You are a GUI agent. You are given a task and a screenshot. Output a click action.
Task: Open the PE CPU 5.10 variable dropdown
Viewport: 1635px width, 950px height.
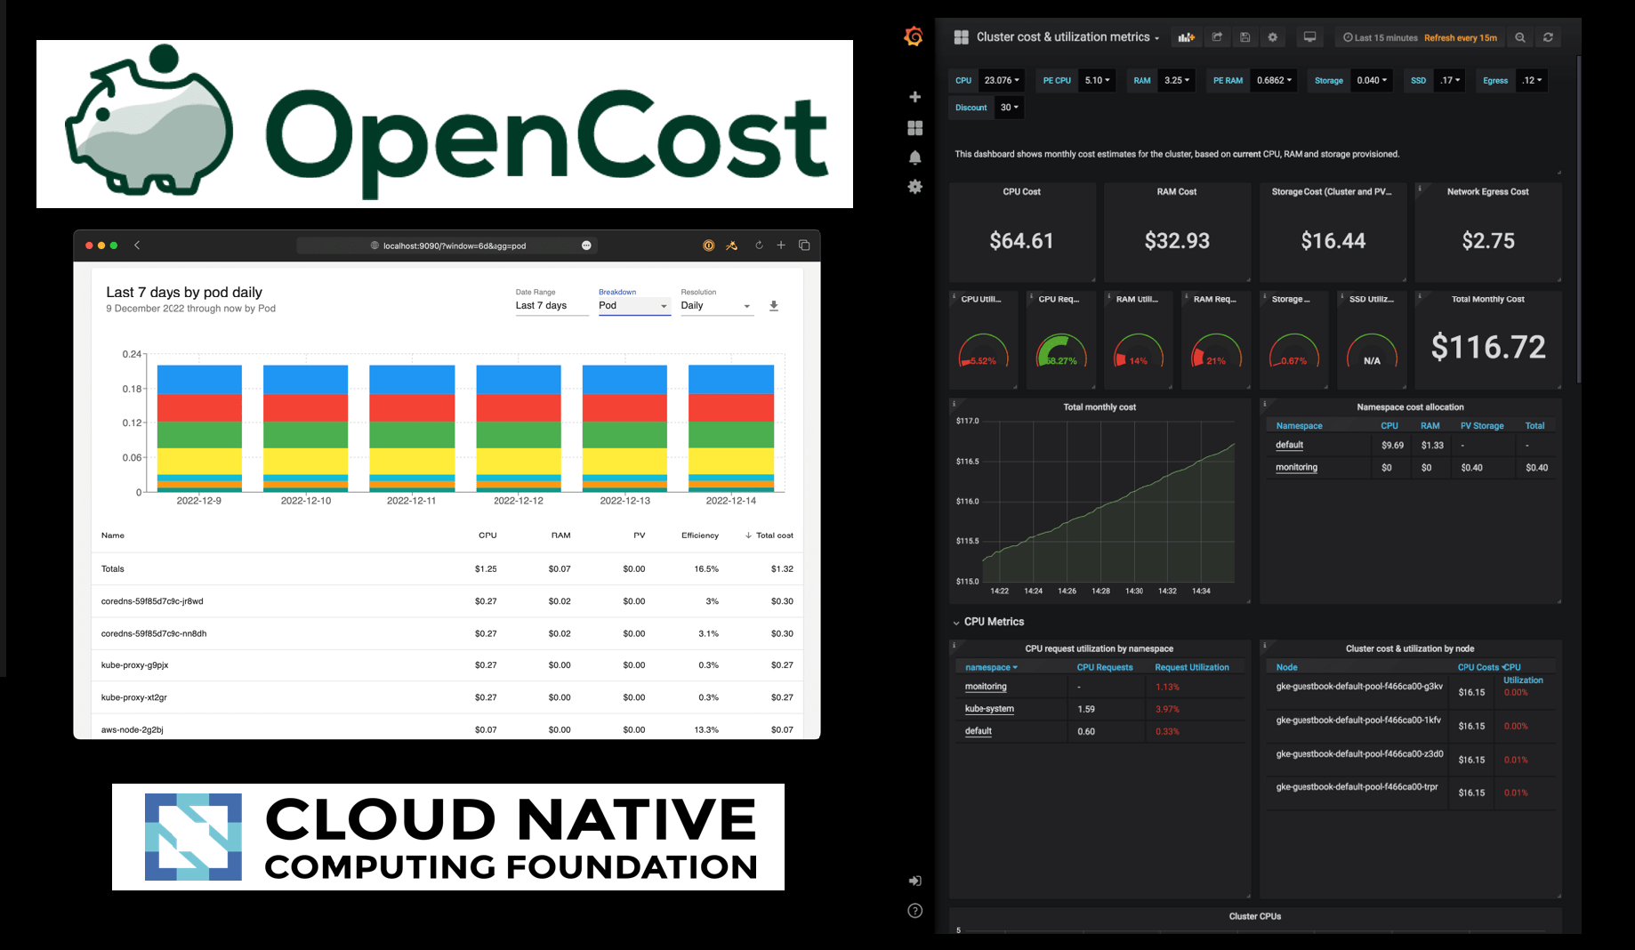1097,81
